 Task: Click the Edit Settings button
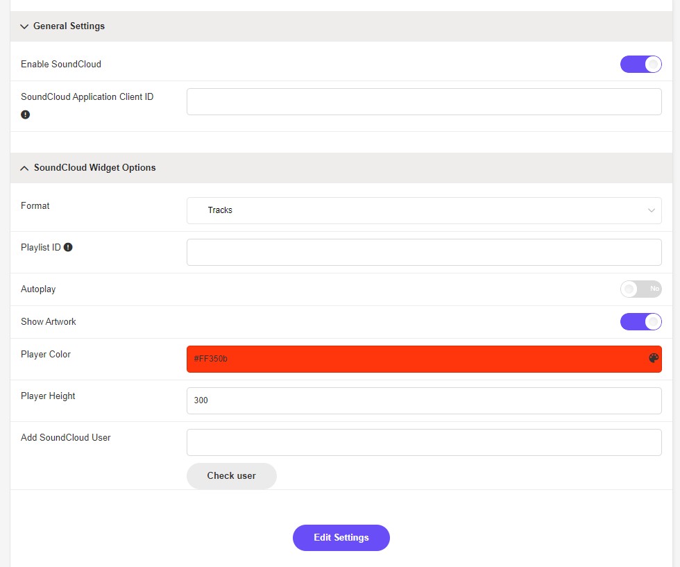click(341, 537)
